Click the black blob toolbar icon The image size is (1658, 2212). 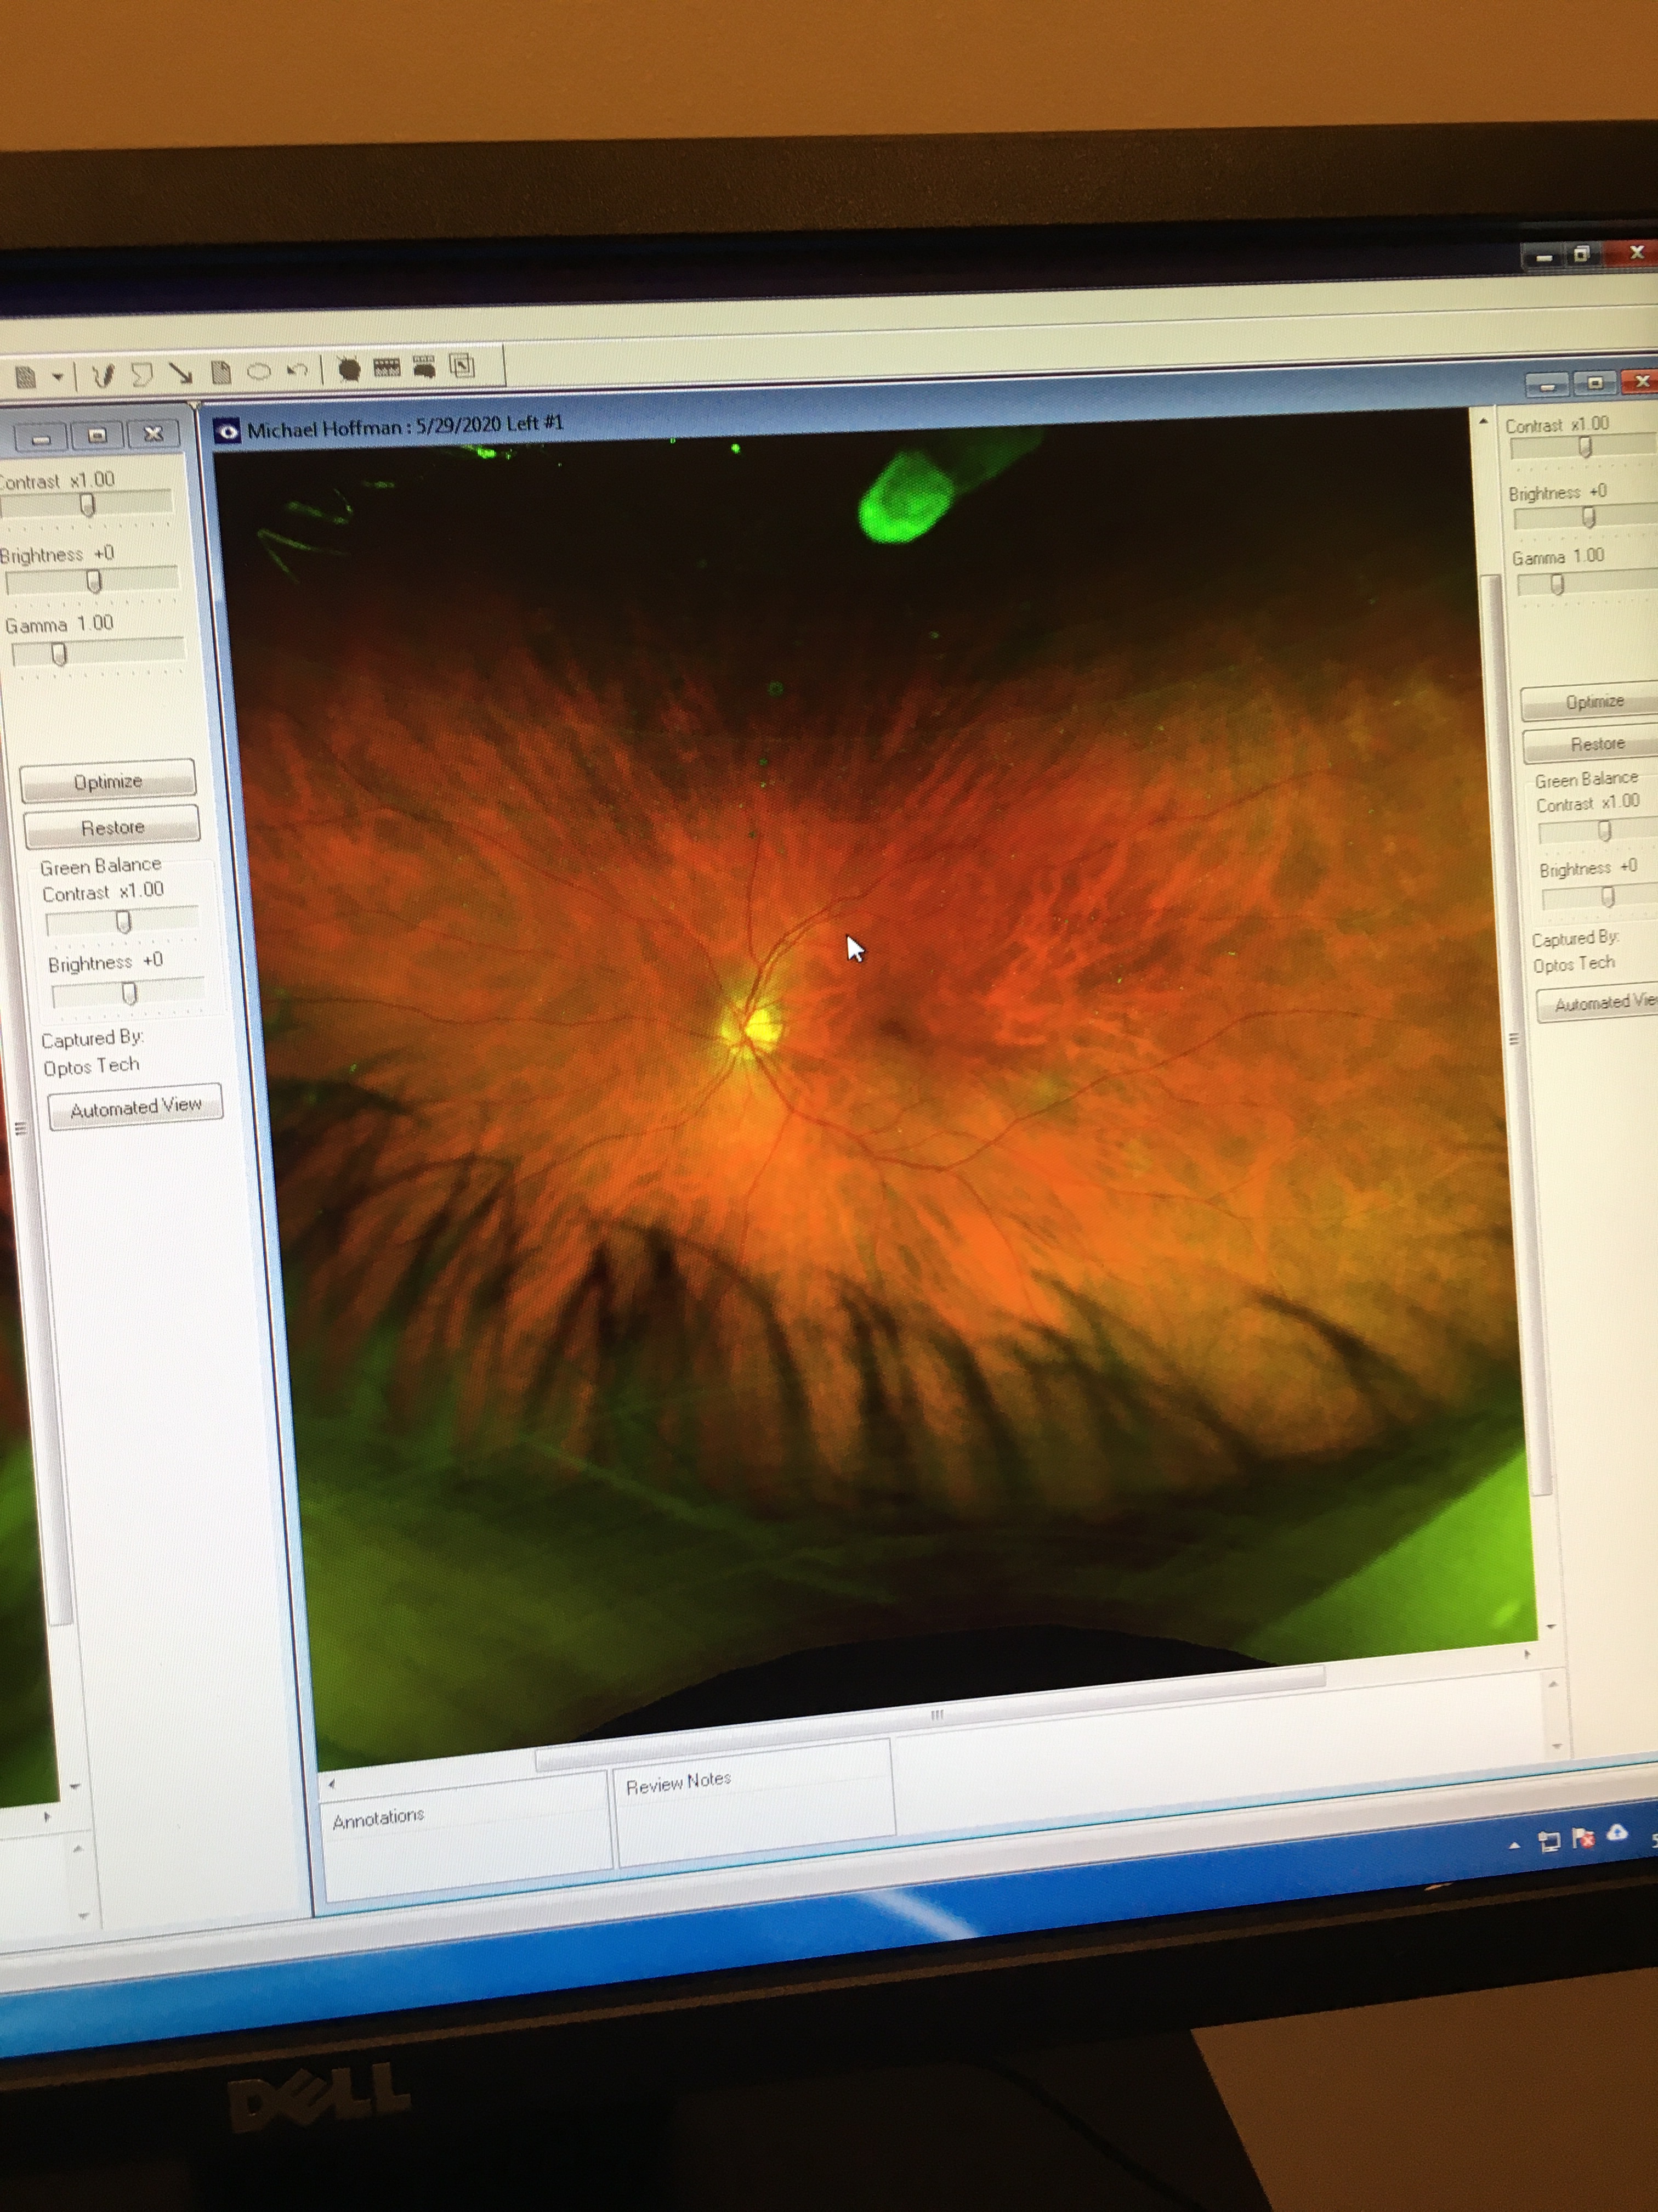coord(349,370)
